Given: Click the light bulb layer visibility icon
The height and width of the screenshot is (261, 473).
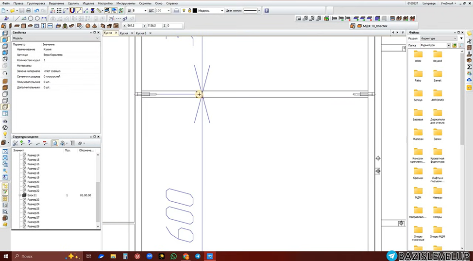Looking at the screenshot, I should [184, 11].
